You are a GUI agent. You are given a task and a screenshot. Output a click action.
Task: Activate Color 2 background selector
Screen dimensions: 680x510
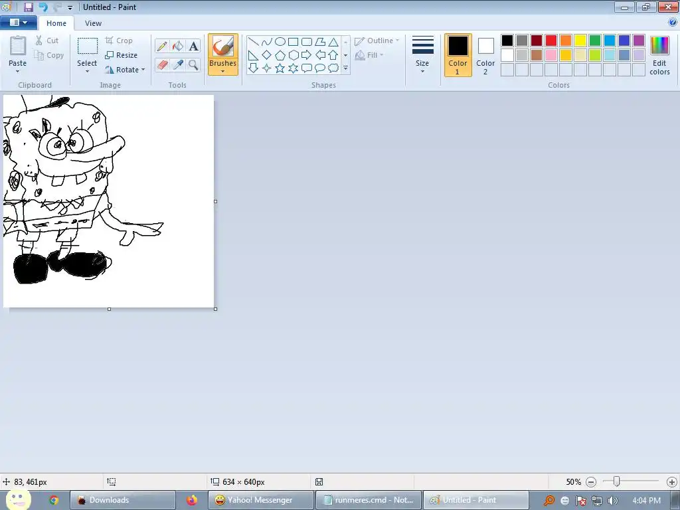[485, 55]
